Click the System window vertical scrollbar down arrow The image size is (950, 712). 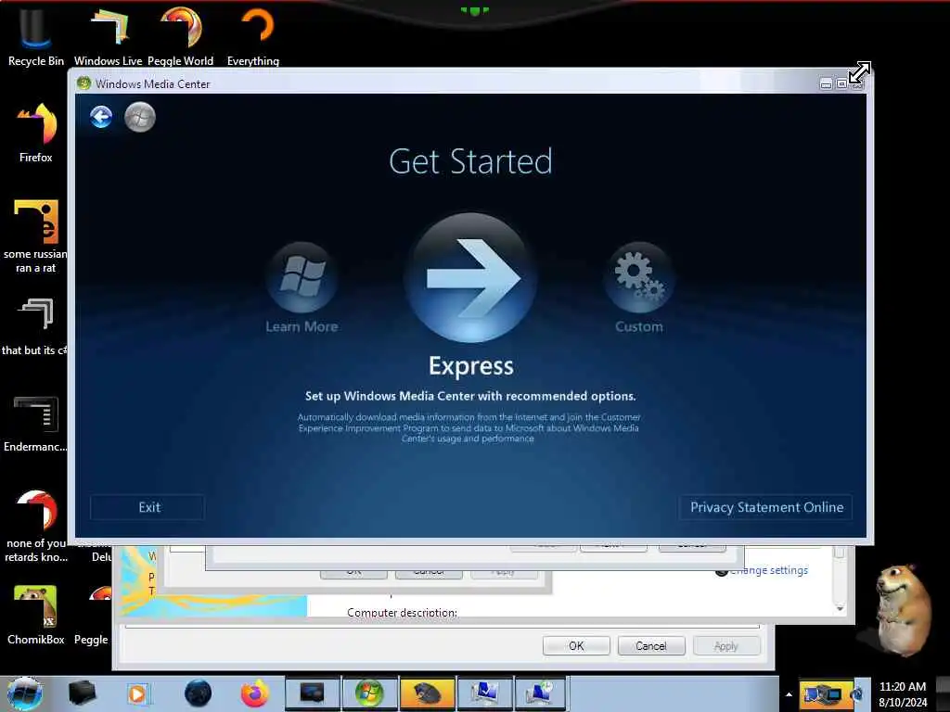(x=840, y=607)
